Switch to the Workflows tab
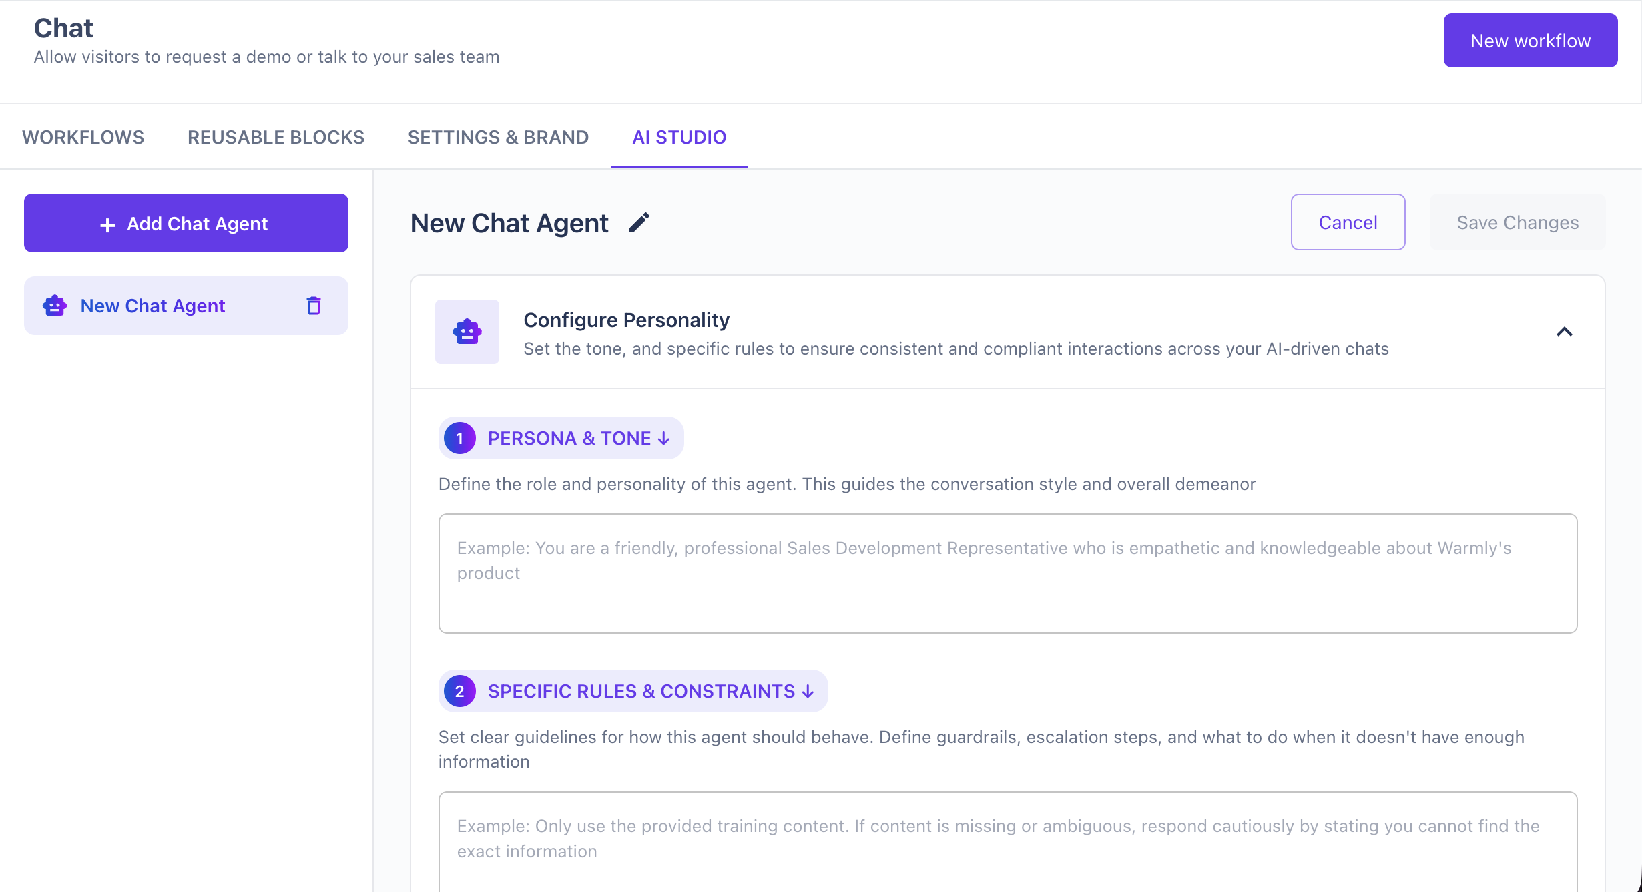The height and width of the screenshot is (892, 1642). [83, 137]
